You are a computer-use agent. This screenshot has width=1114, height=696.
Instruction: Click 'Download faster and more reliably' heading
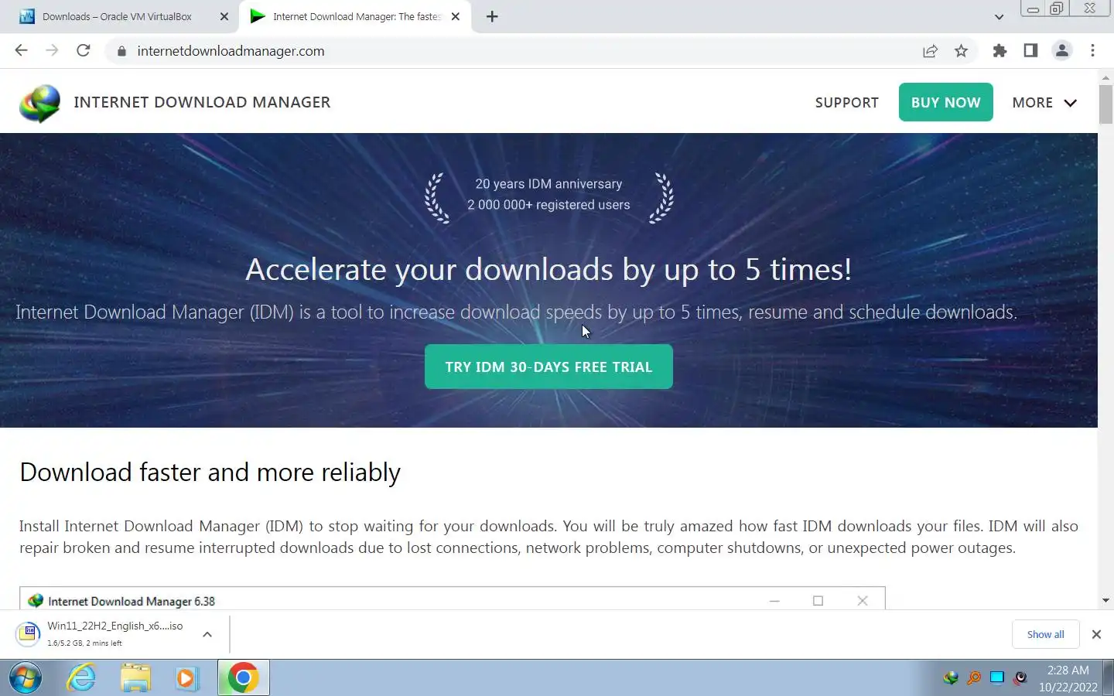click(210, 473)
